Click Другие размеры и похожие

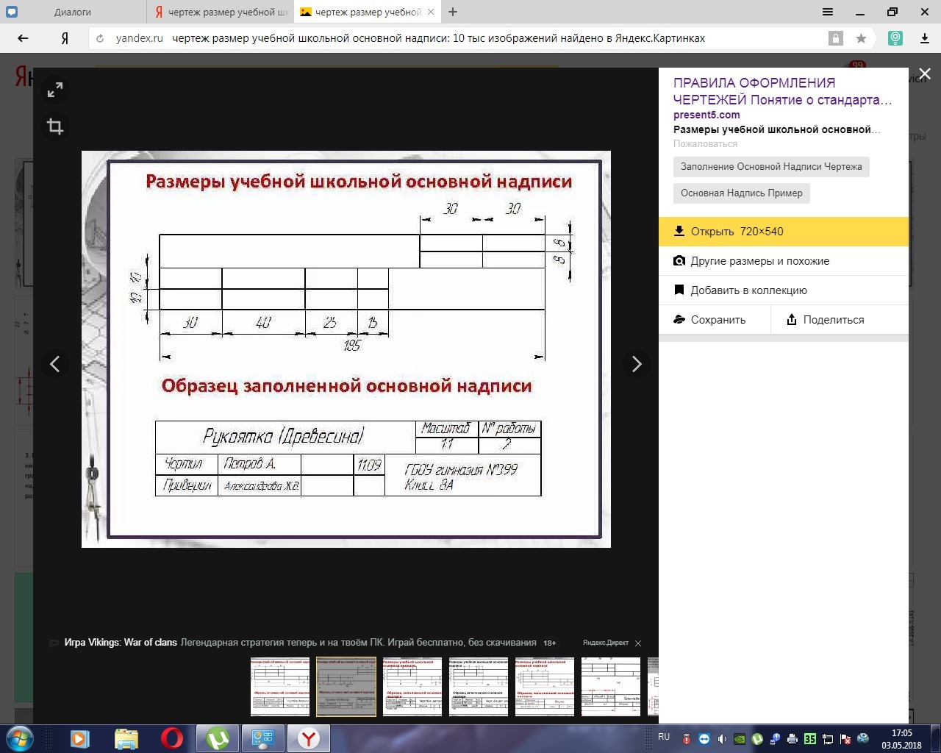pyautogui.click(x=759, y=261)
